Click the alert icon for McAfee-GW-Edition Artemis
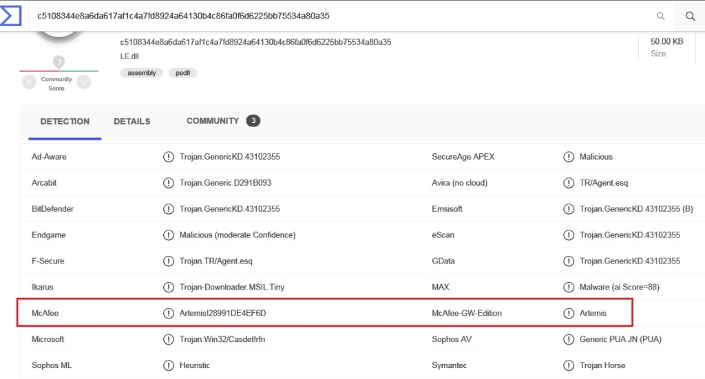Screen dimensions: 705x379 pyautogui.click(x=568, y=313)
